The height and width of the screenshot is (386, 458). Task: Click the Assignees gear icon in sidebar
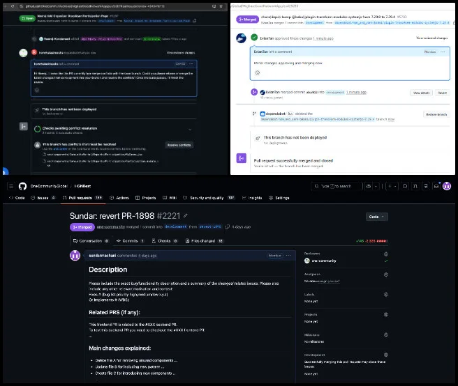pyautogui.click(x=386, y=275)
